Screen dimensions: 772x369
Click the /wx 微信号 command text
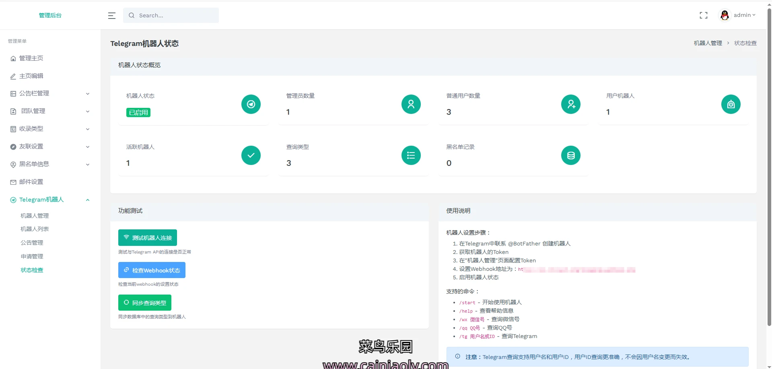pos(471,320)
